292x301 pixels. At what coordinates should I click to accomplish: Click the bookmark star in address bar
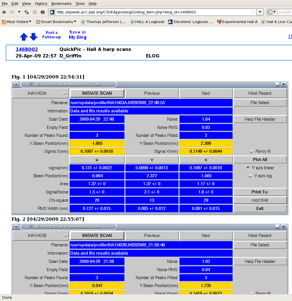253,12
